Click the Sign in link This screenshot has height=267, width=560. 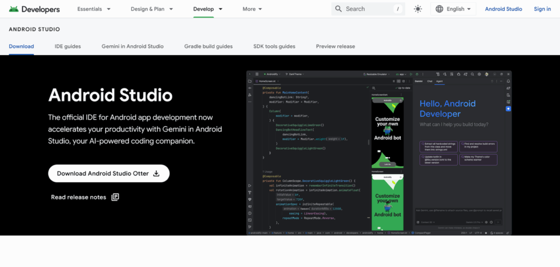coord(542,9)
